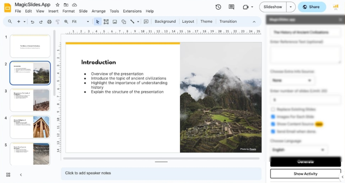Click the move to folder icon

click(x=66, y=5)
